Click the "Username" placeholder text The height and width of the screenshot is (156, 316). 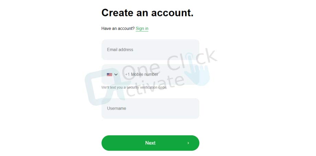(x=116, y=109)
